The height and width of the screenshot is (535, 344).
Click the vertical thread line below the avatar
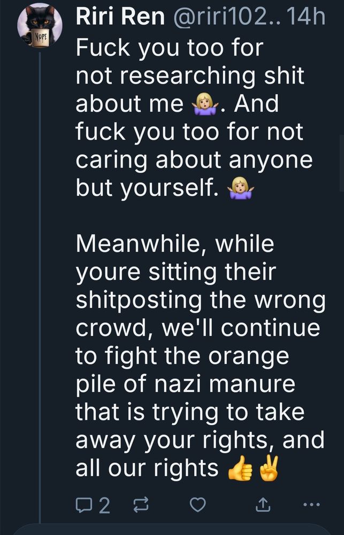(x=40, y=267)
